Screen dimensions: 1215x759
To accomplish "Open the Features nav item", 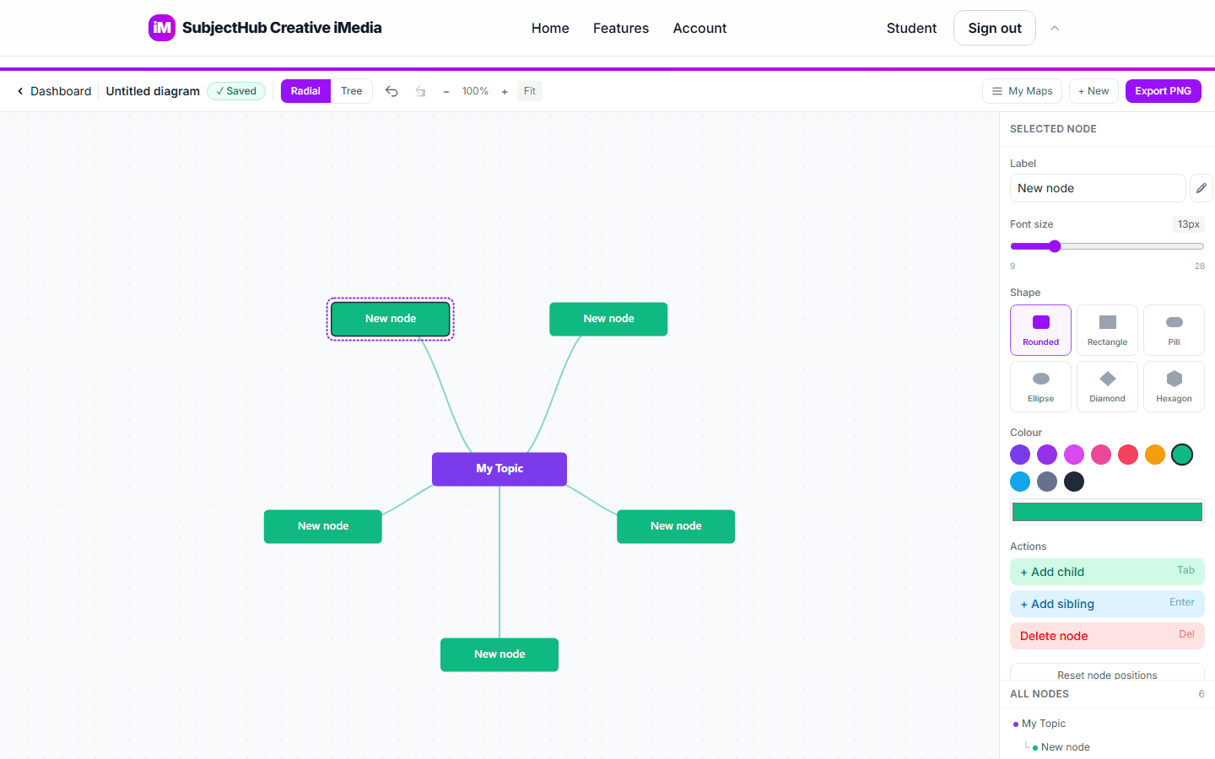I will click(621, 28).
